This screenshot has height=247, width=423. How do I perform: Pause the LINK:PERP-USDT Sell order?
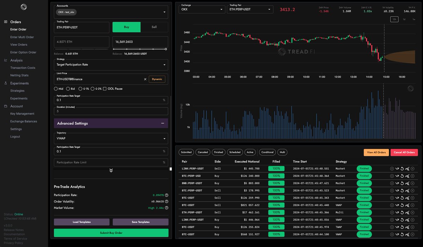click(x=392, y=169)
